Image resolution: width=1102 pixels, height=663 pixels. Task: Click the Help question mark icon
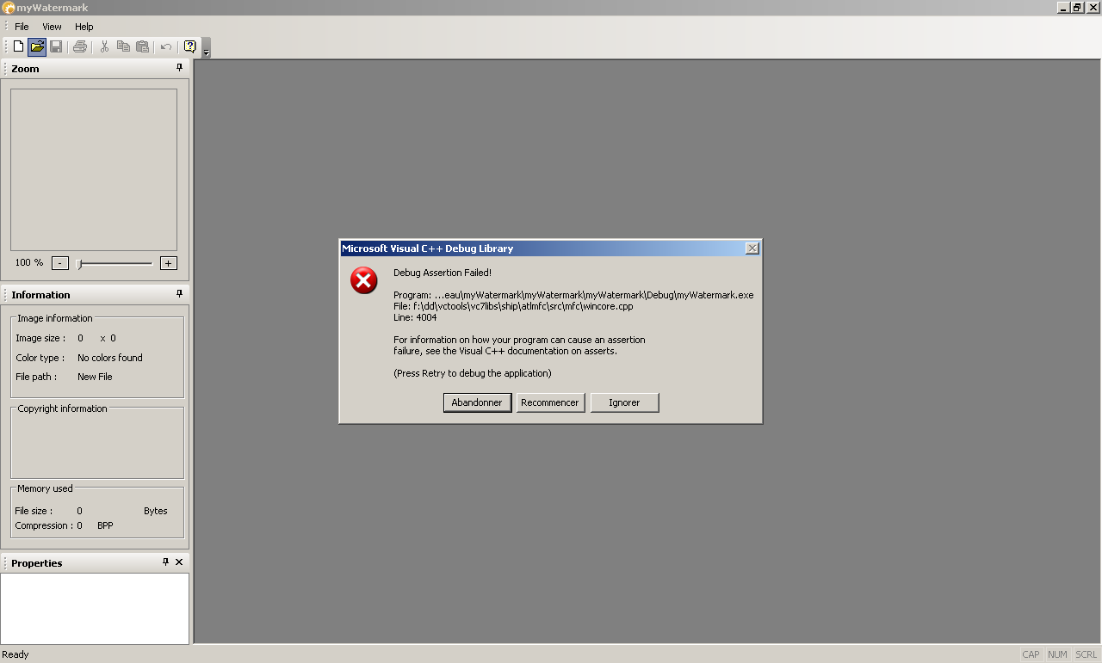189,46
